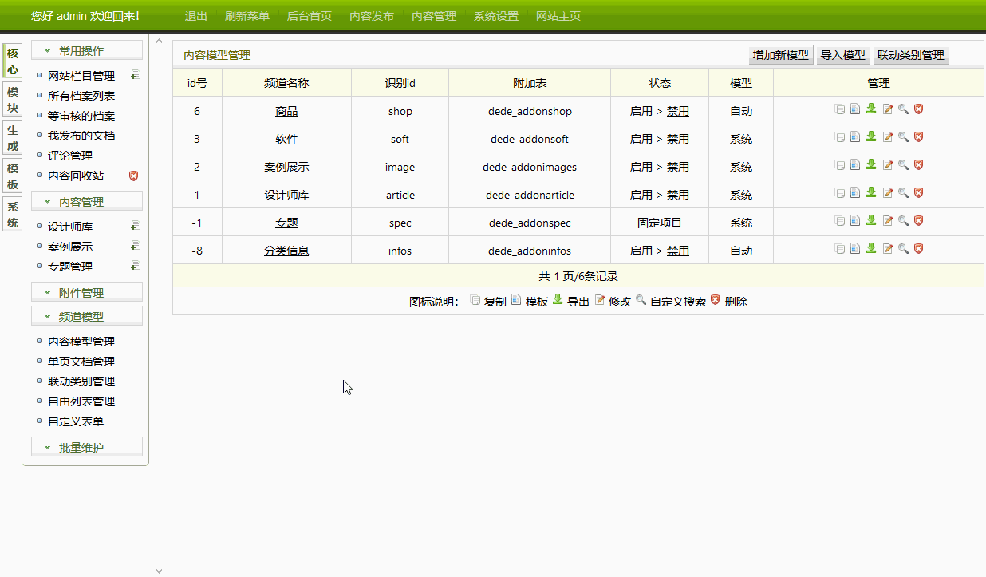Click the 复制 copy icon for 商品 model

tap(839, 109)
